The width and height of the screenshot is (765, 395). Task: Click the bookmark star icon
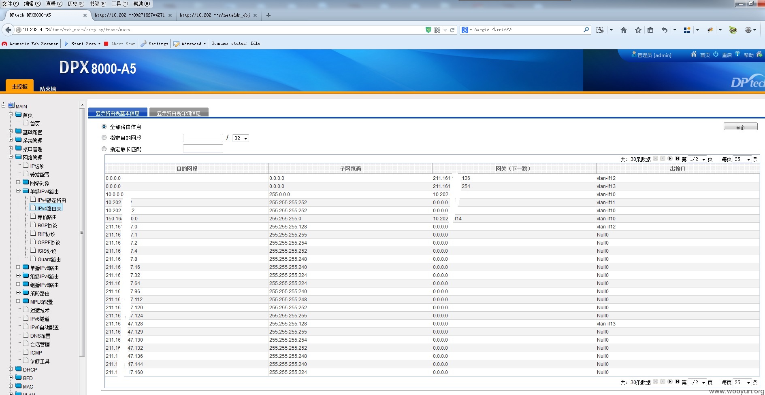638,30
